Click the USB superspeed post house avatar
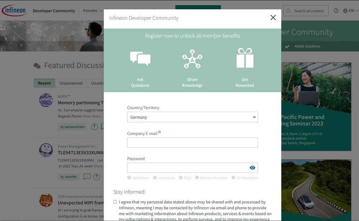 [x=46, y=200]
